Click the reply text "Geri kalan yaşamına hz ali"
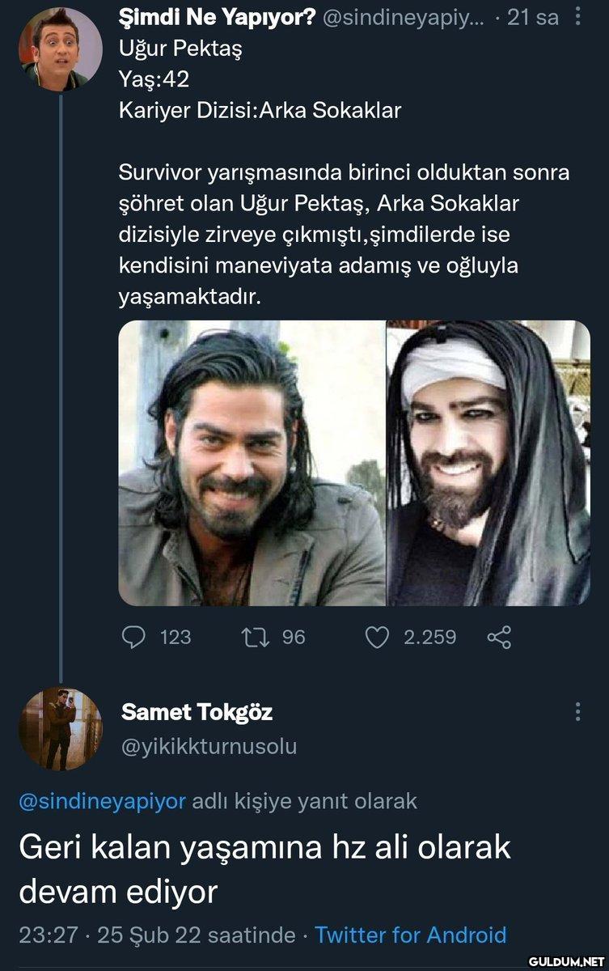Screen dimensions: 609x971 (264, 848)
